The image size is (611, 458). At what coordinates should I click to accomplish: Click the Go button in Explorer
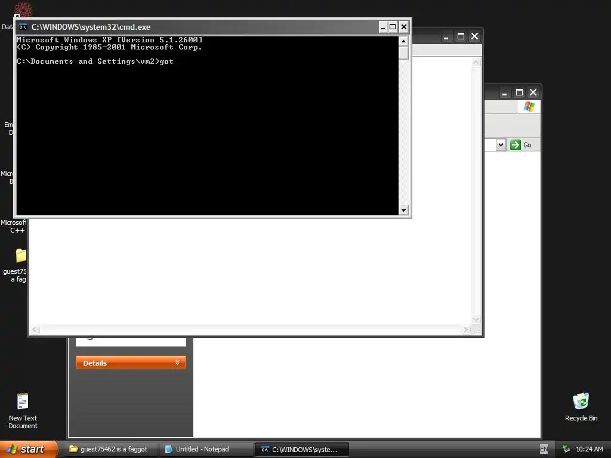pyautogui.click(x=521, y=145)
